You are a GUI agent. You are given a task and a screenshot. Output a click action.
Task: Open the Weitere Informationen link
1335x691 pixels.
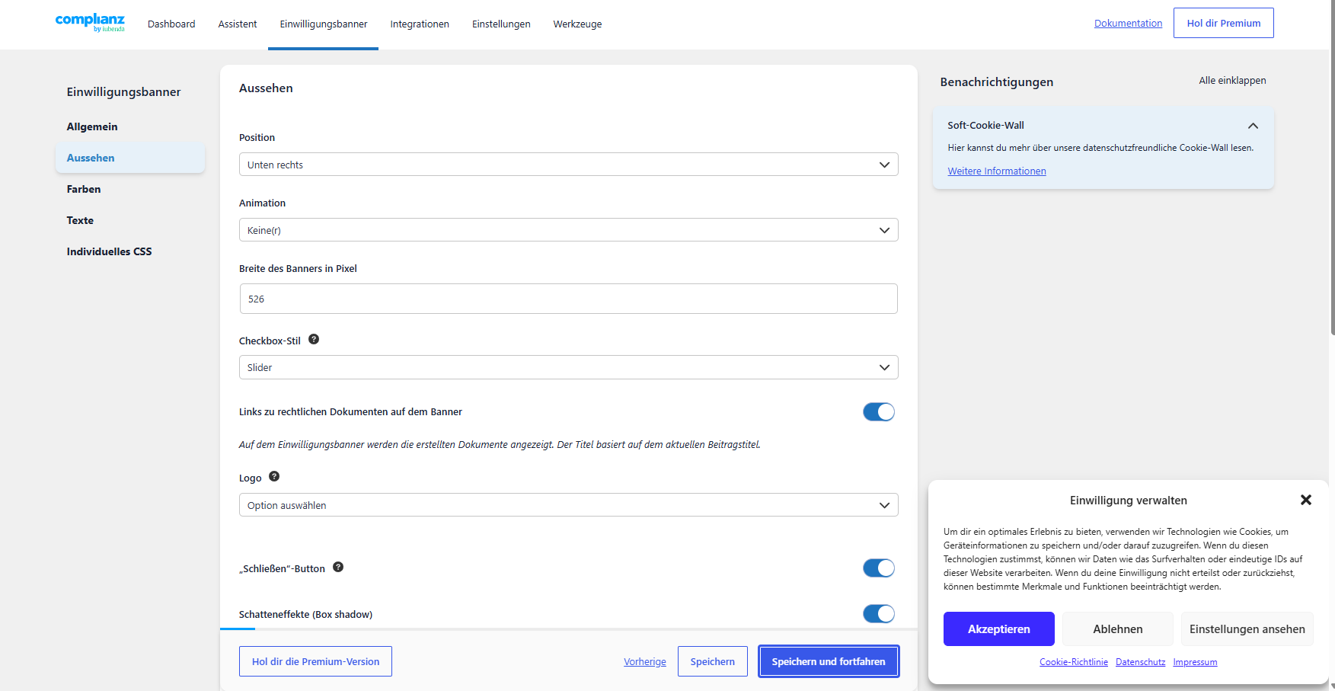pyautogui.click(x=997, y=171)
